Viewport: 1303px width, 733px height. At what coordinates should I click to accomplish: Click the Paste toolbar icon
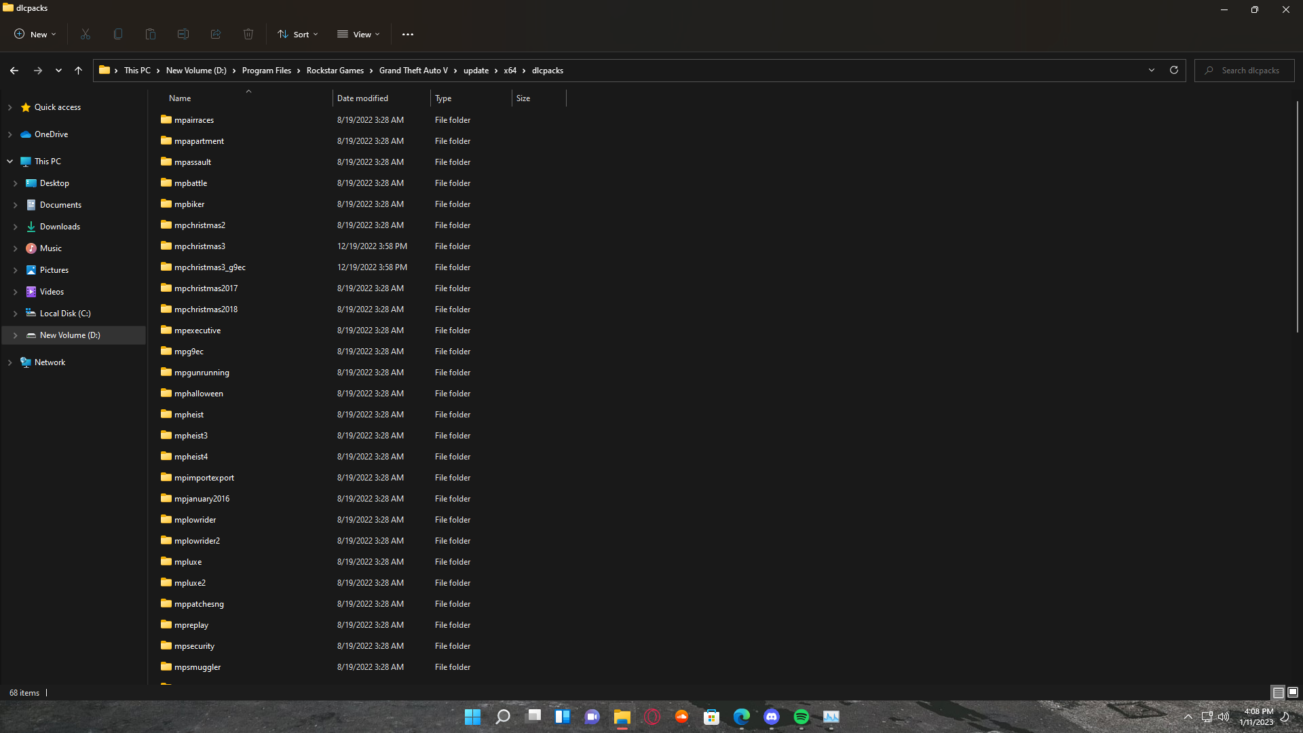(x=151, y=34)
